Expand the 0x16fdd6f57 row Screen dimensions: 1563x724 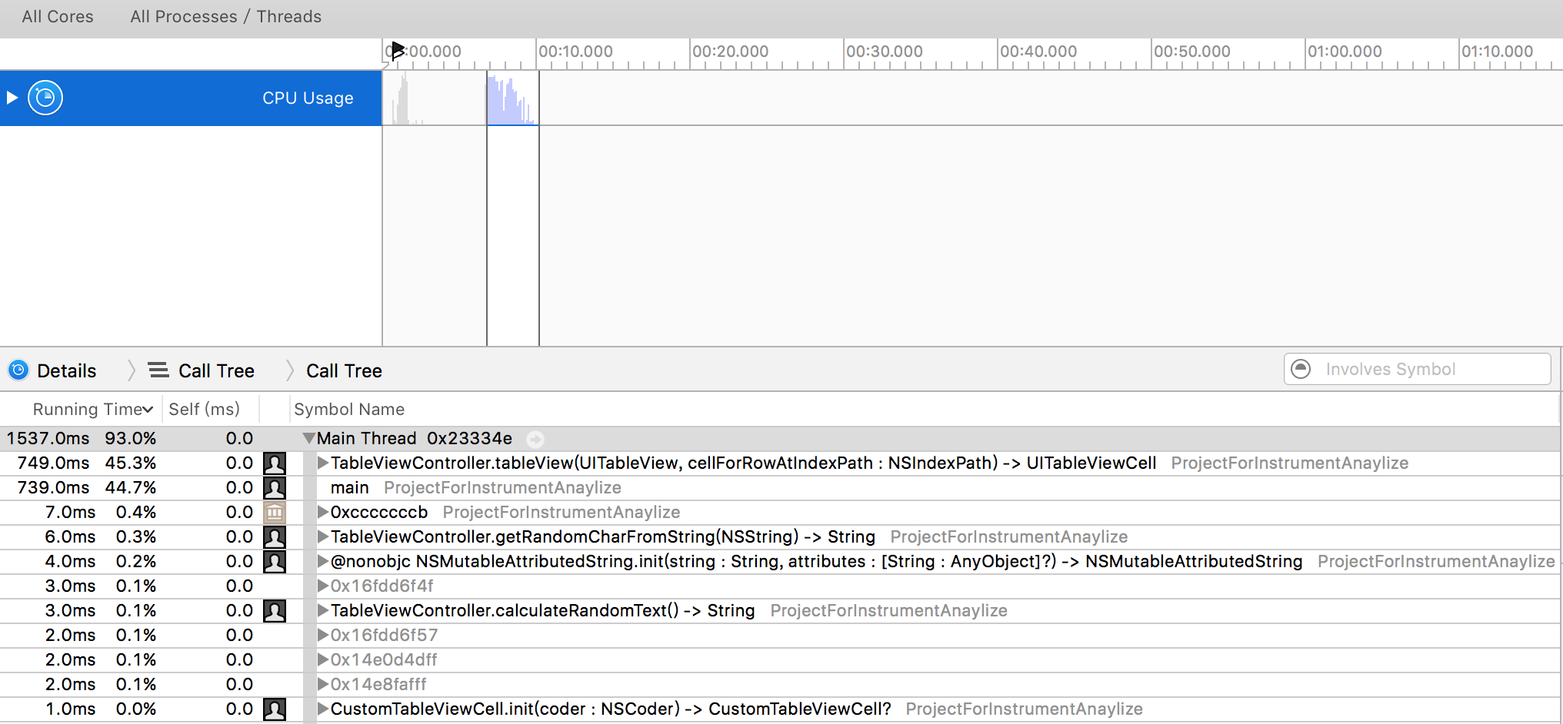[x=323, y=635]
